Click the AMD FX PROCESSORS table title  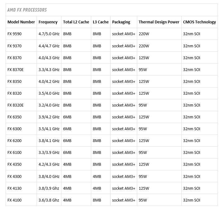[x=27, y=10]
